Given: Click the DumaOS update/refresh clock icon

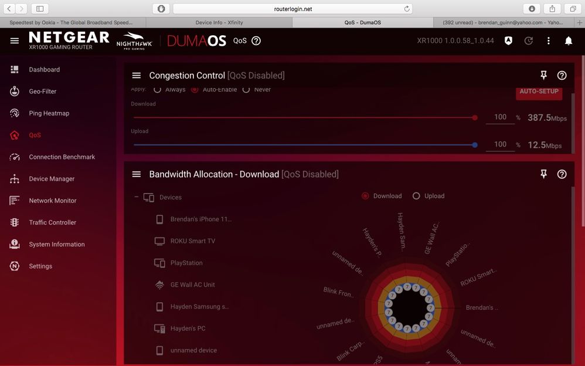Looking at the screenshot, I should point(528,40).
